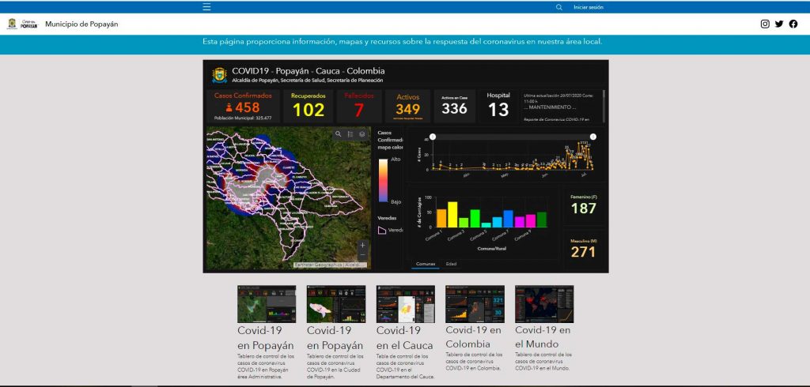Click the Femenino (F) 187 indicator
Screen dimensions: 810x387
pos(583,205)
